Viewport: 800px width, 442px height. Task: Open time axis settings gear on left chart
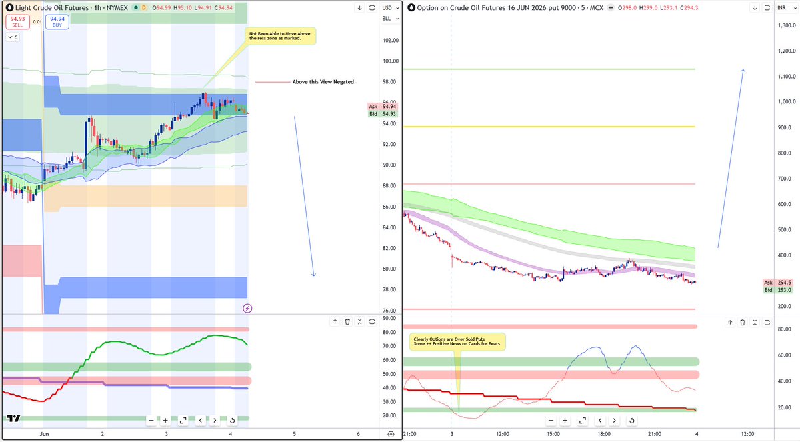390,434
